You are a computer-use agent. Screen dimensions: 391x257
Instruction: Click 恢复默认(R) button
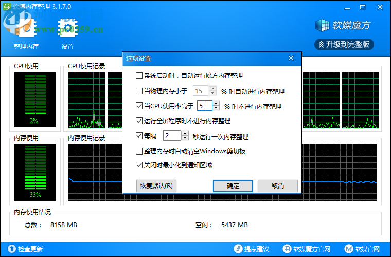[156, 186]
